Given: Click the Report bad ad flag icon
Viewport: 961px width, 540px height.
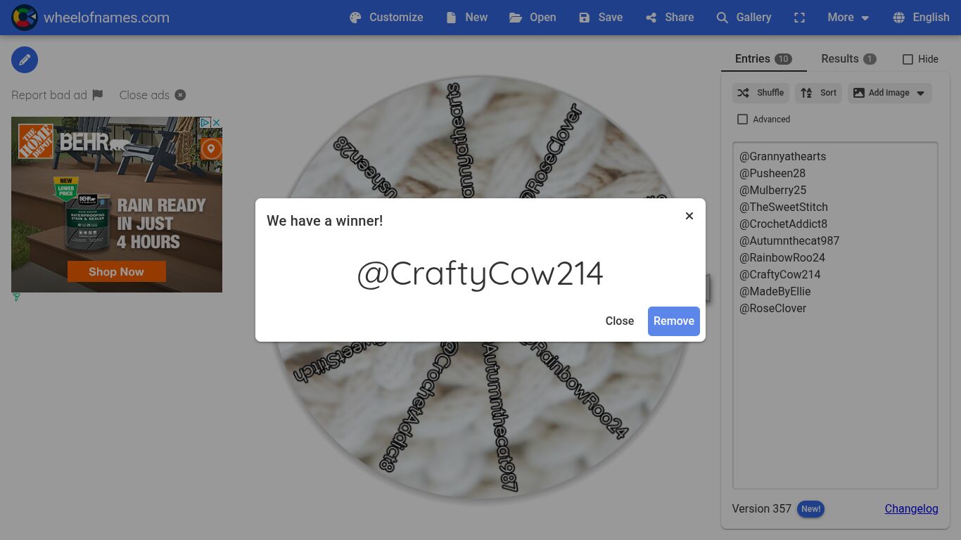Looking at the screenshot, I should [98, 95].
